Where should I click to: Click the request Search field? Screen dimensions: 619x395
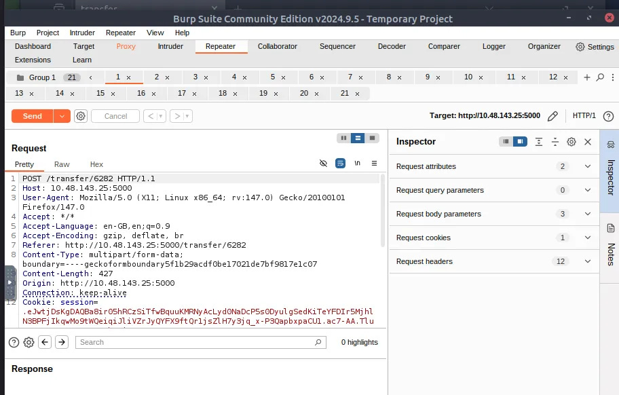pyautogui.click(x=200, y=342)
